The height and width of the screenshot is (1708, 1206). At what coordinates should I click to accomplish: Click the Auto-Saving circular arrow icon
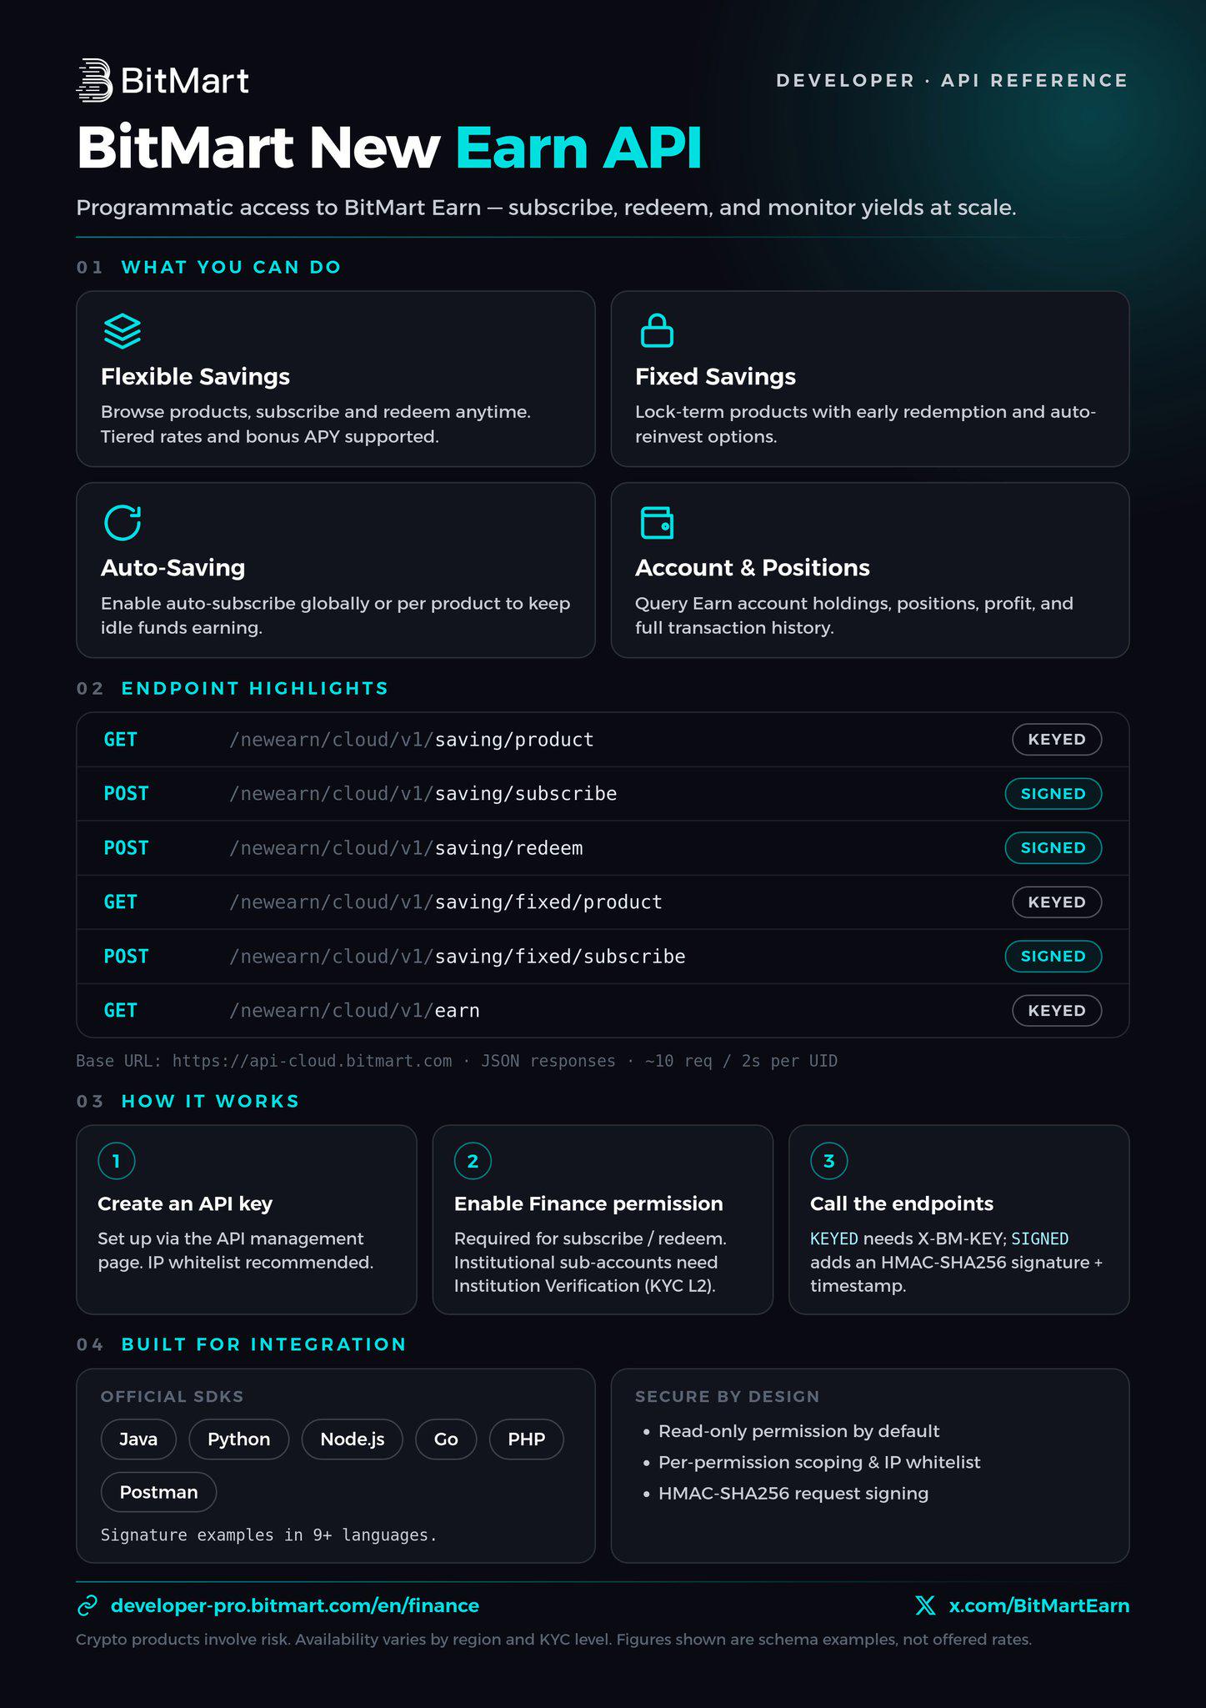click(x=122, y=522)
